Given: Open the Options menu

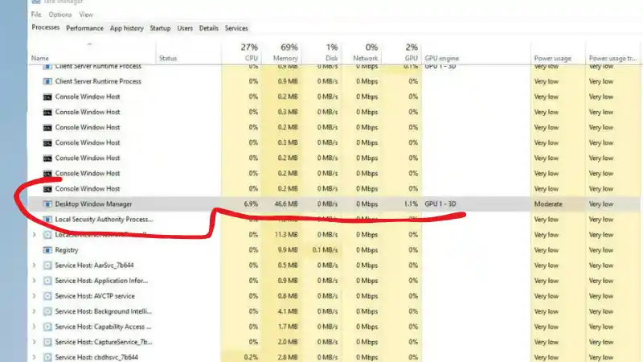Looking at the screenshot, I should coord(59,14).
